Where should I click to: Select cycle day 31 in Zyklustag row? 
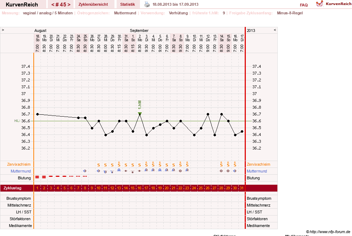point(241,188)
